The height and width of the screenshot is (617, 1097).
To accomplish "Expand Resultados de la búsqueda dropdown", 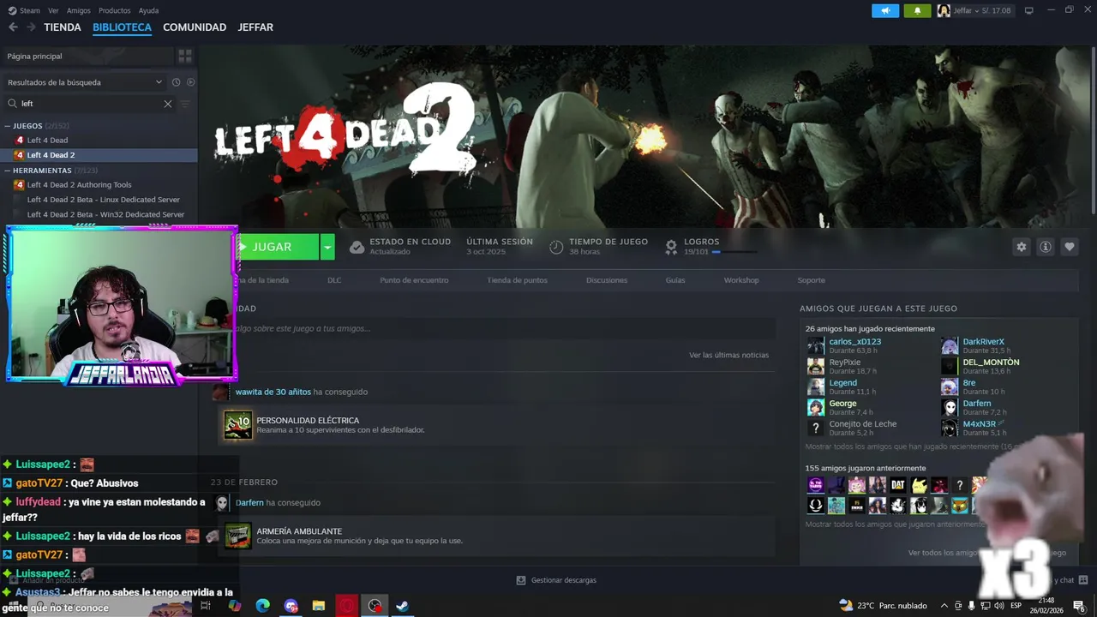I will (159, 82).
